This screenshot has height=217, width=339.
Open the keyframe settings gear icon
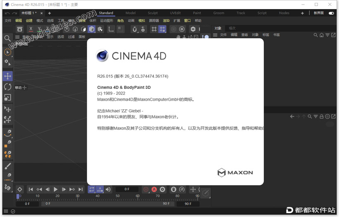(162, 189)
